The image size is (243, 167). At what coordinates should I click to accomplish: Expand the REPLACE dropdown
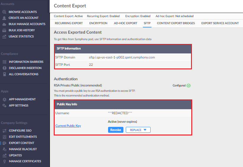pos(138,130)
